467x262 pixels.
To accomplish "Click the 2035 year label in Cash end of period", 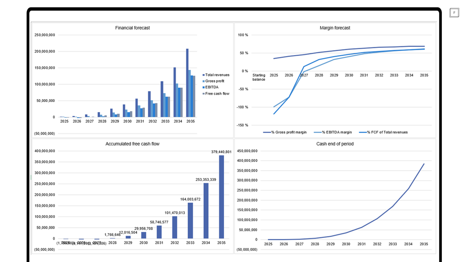I will coord(424,244).
